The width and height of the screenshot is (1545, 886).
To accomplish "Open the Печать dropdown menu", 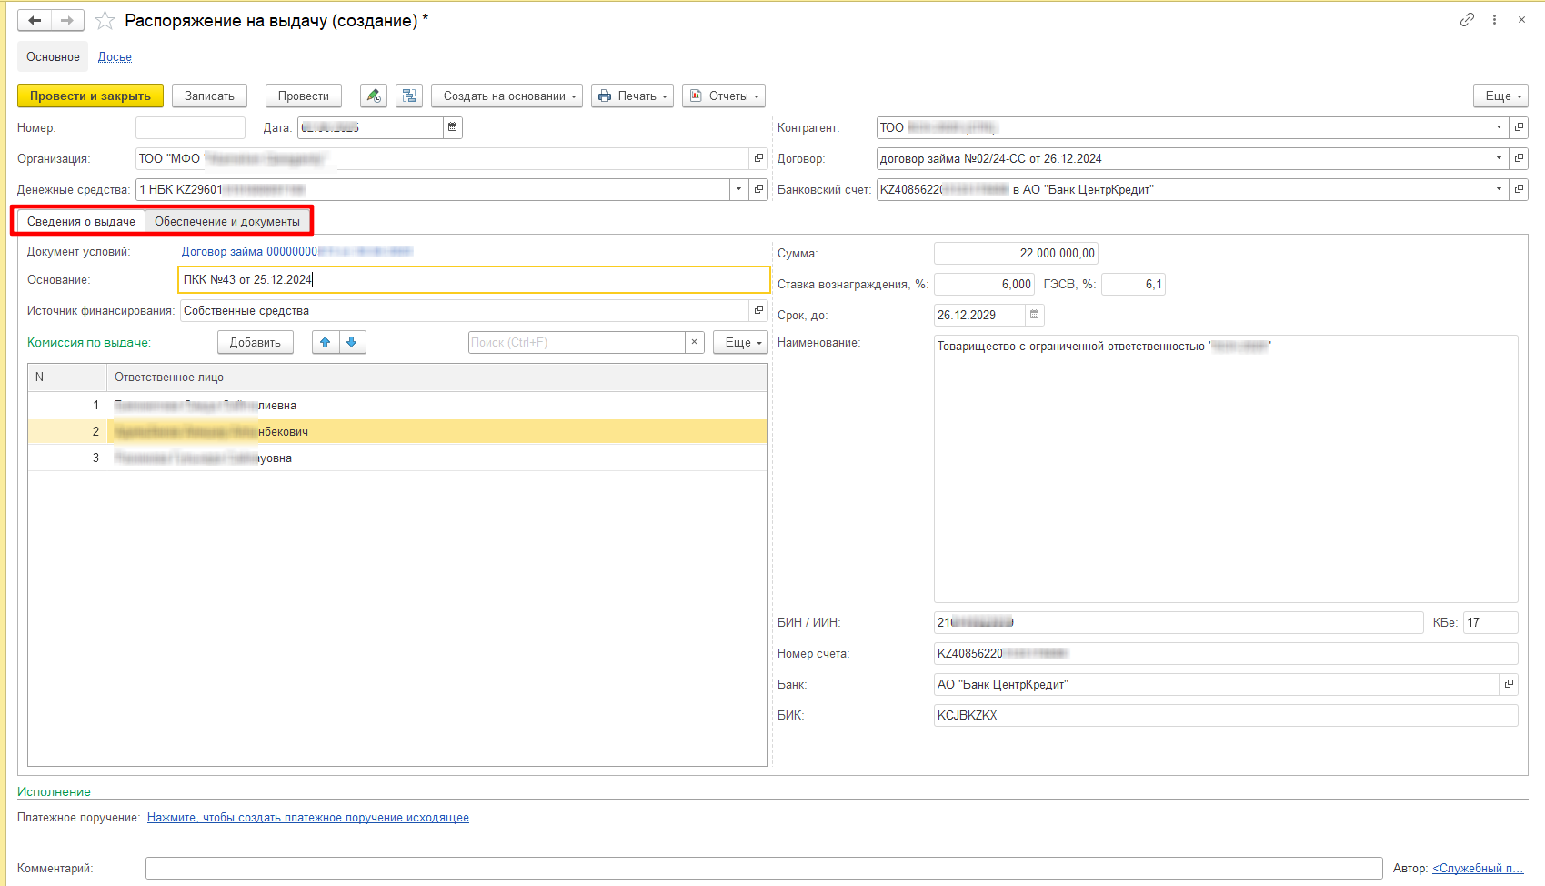I will 633,96.
